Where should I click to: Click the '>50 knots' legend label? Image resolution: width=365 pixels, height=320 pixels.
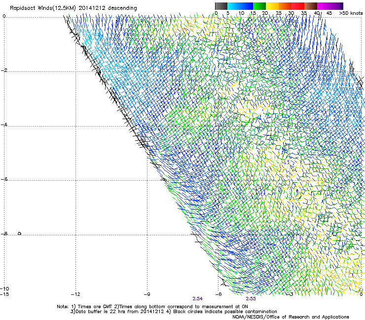351,13
